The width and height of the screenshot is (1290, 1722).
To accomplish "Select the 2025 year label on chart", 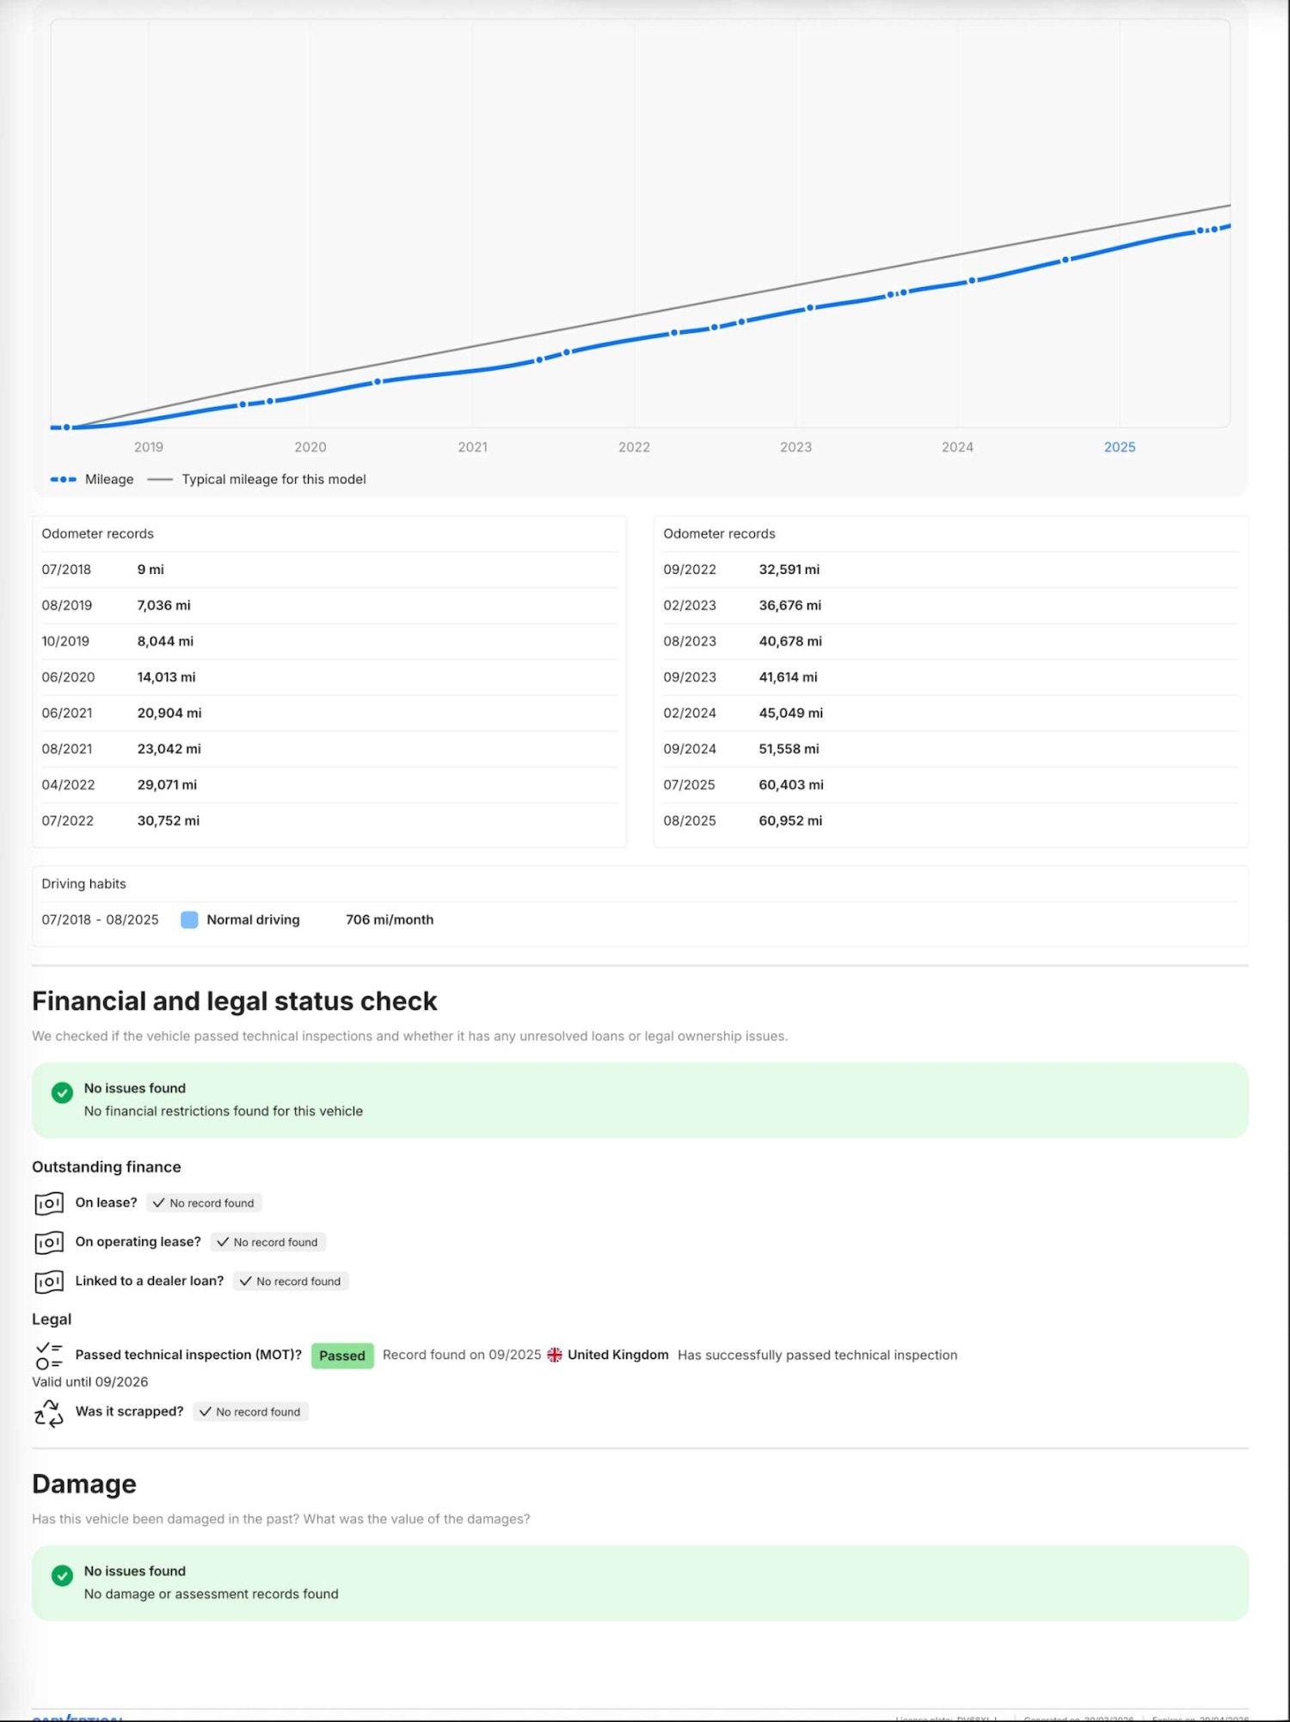I will [1119, 447].
